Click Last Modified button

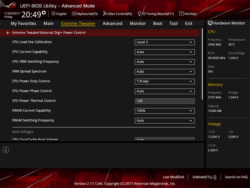173,177
